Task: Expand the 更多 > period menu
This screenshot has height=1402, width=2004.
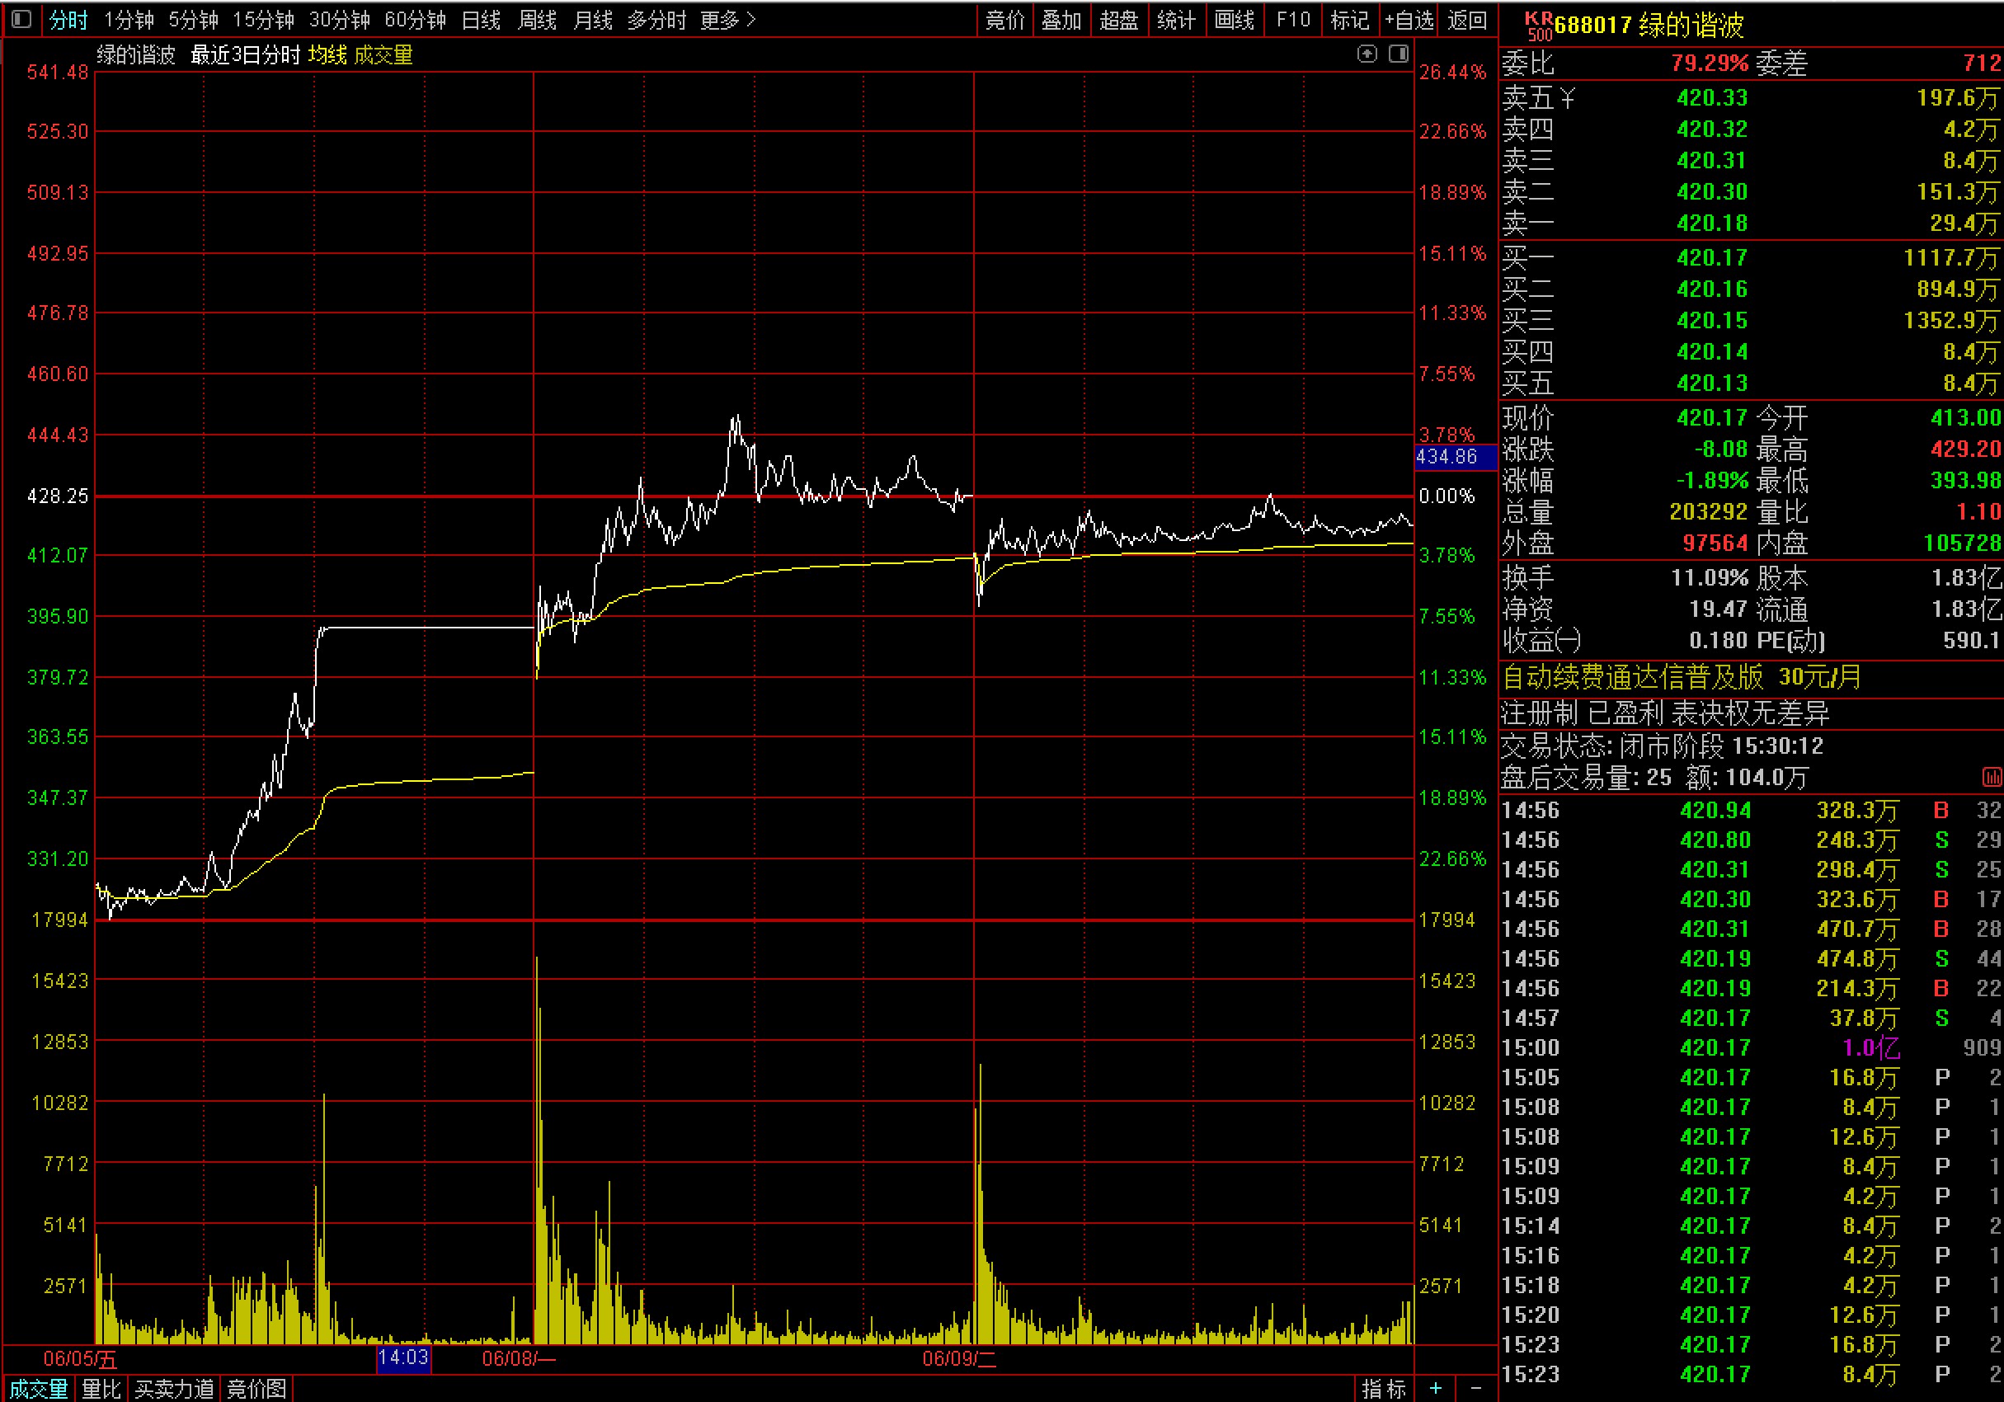Action: pos(727,20)
